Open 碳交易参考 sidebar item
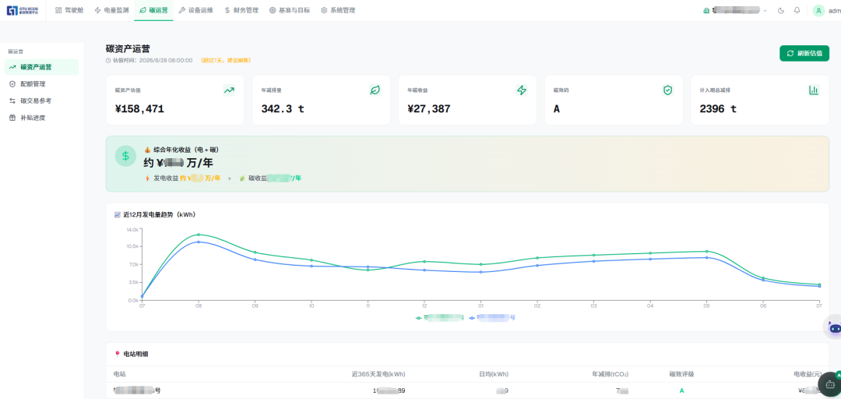841x399 pixels. point(41,101)
